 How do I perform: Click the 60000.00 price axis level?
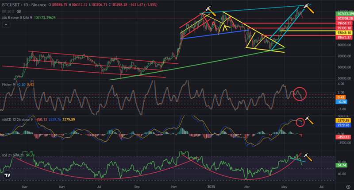click(x=344, y=67)
